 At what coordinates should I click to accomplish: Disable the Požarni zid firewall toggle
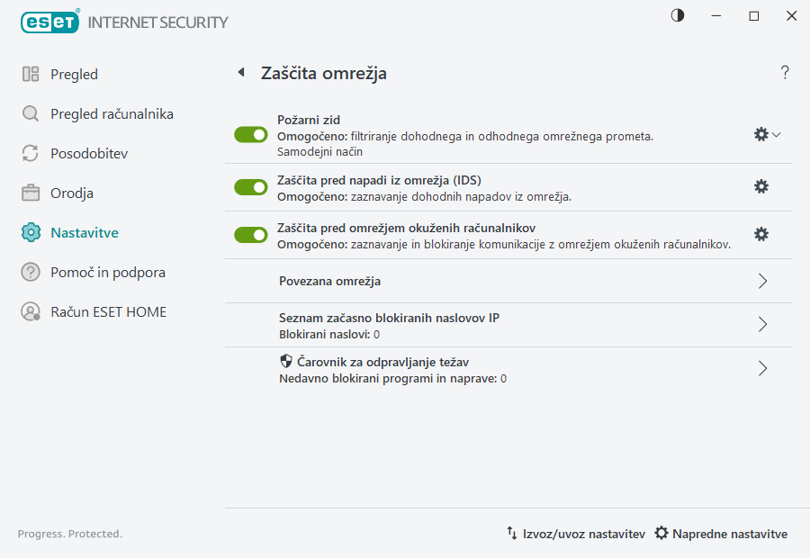pos(251,134)
